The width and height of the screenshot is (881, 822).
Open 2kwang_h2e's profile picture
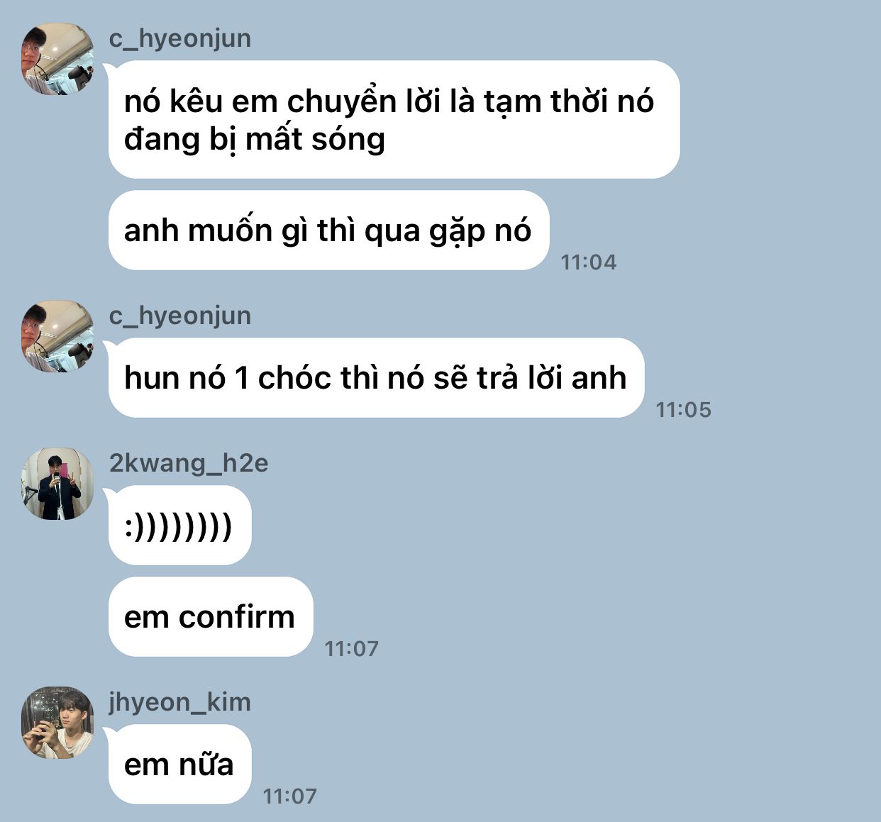click(x=57, y=484)
